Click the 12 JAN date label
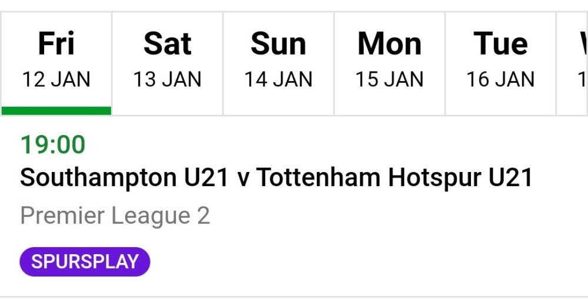This screenshot has width=588, height=307. [x=56, y=79]
